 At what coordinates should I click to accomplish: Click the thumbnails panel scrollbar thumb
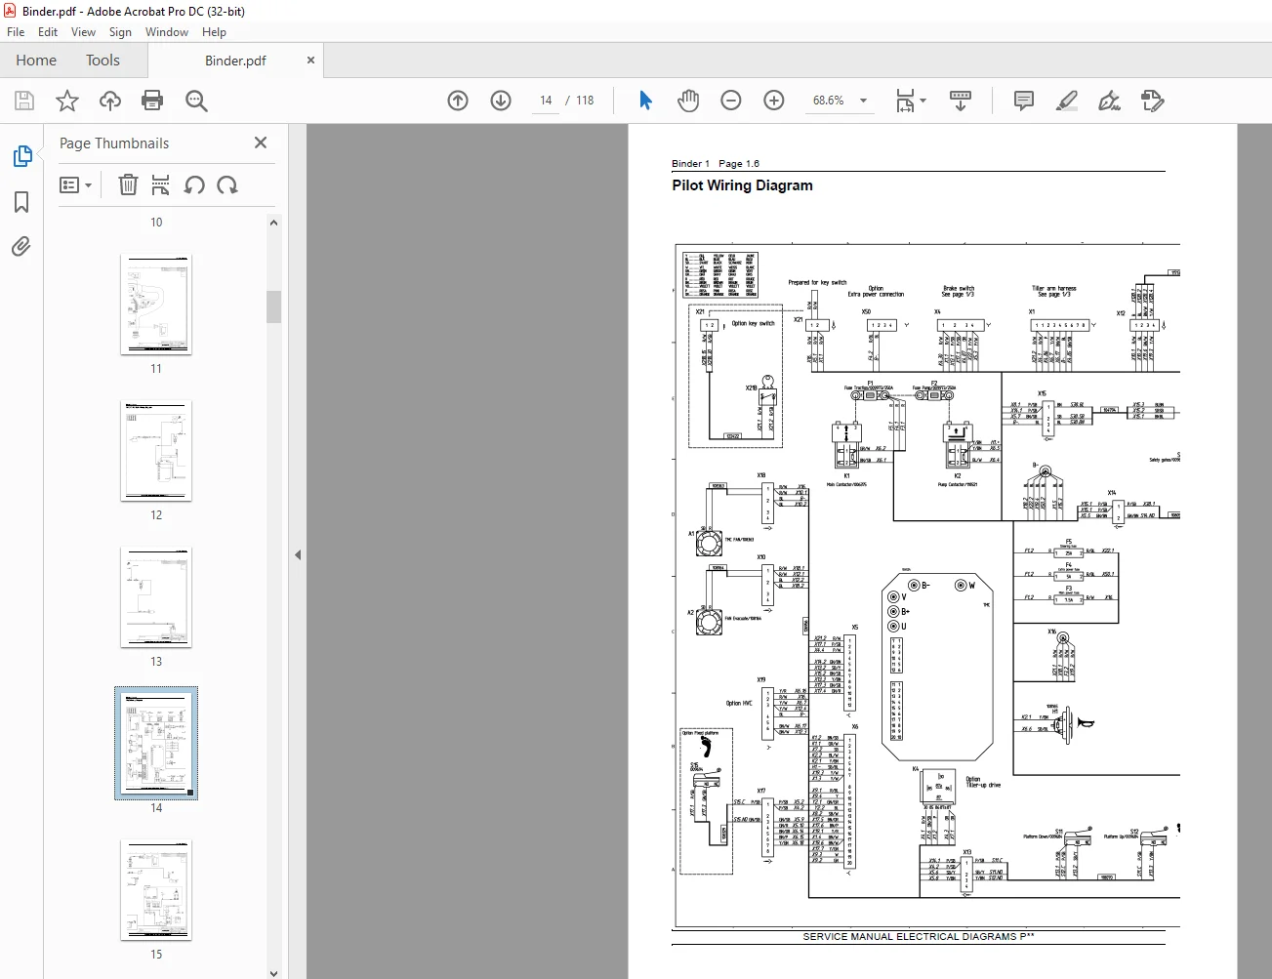point(273,306)
